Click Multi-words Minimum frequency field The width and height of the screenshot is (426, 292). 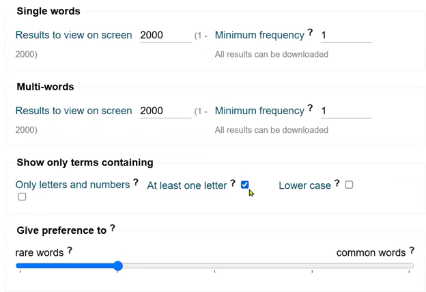pyautogui.click(x=346, y=111)
